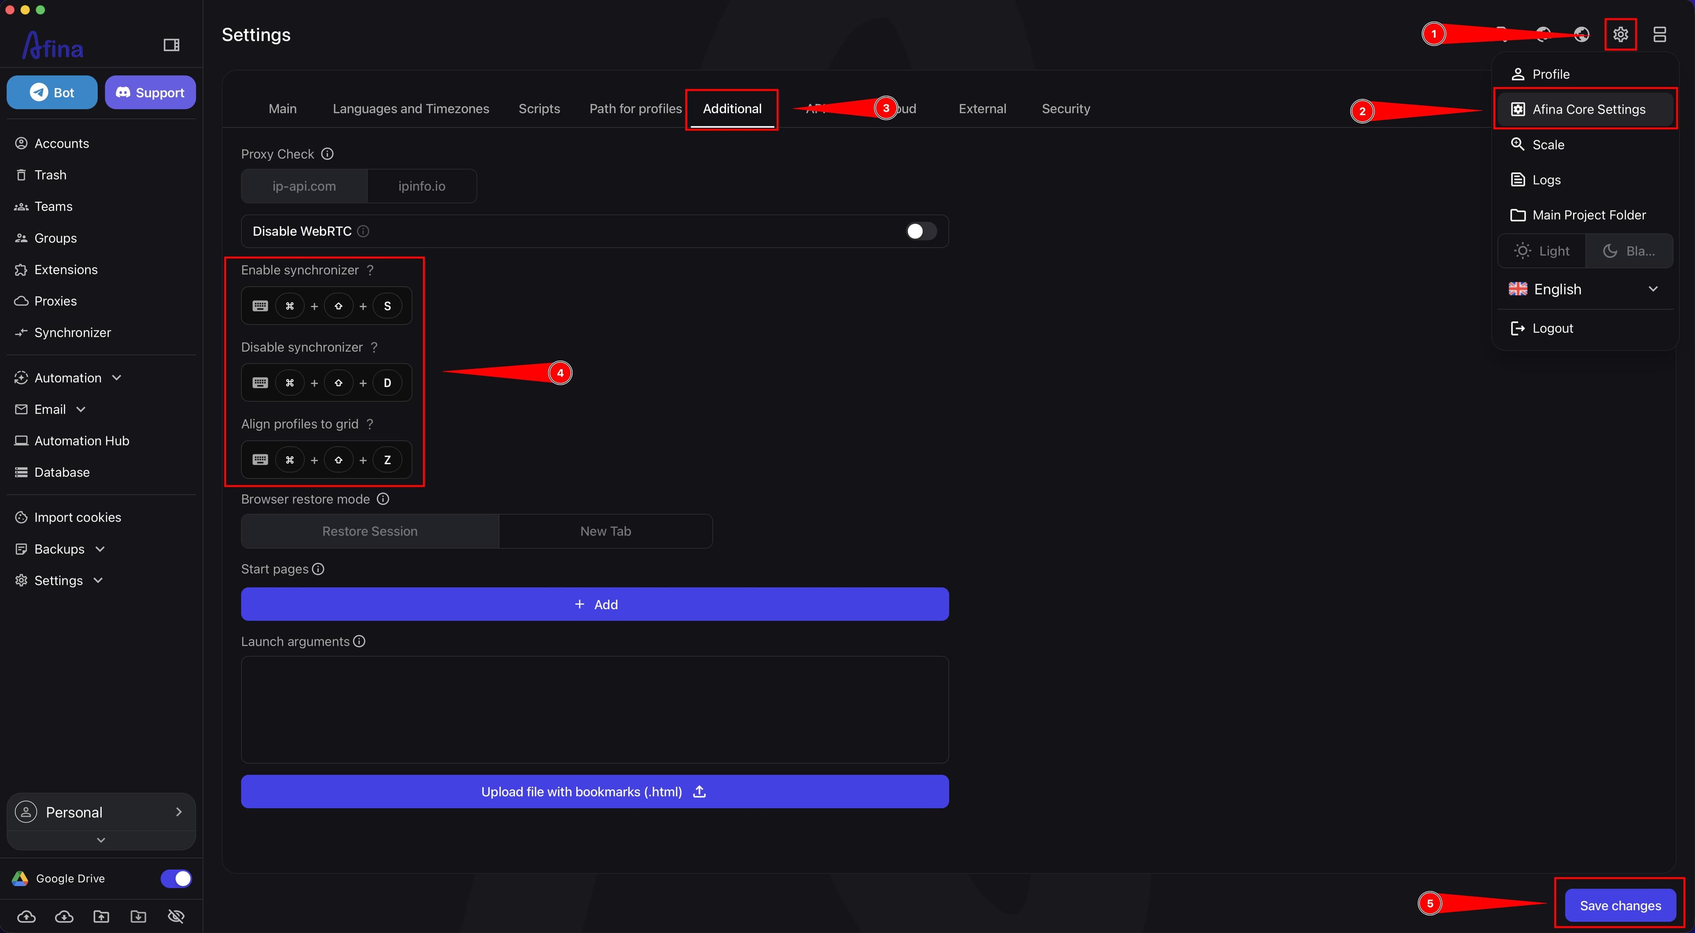Select ipinfo.io for Proxy Check
Viewport: 1695px width, 933px height.
tap(422, 186)
